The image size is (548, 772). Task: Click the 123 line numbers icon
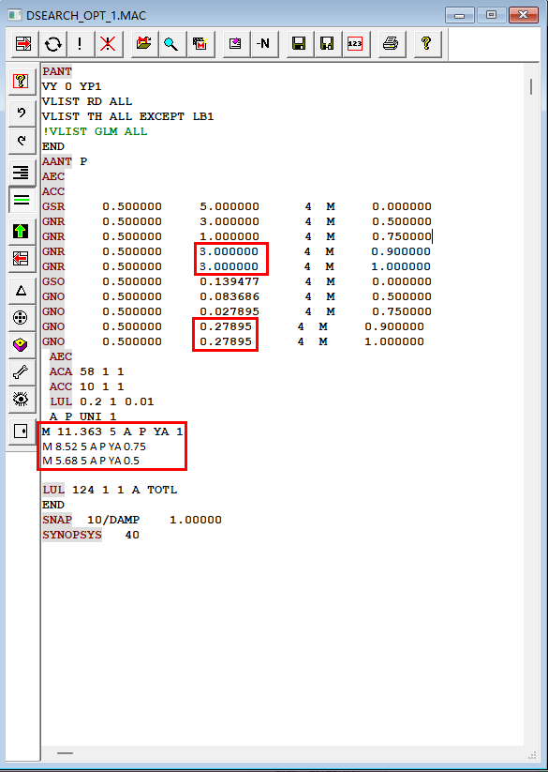click(355, 44)
